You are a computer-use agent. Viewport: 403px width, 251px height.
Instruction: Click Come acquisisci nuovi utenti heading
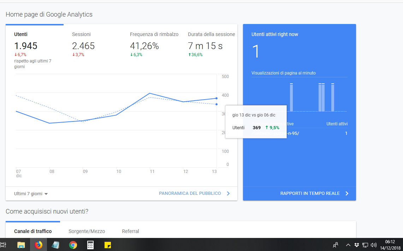47,211
